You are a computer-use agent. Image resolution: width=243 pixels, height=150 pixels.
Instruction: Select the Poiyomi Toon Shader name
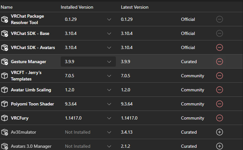click(x=32, y=104)
